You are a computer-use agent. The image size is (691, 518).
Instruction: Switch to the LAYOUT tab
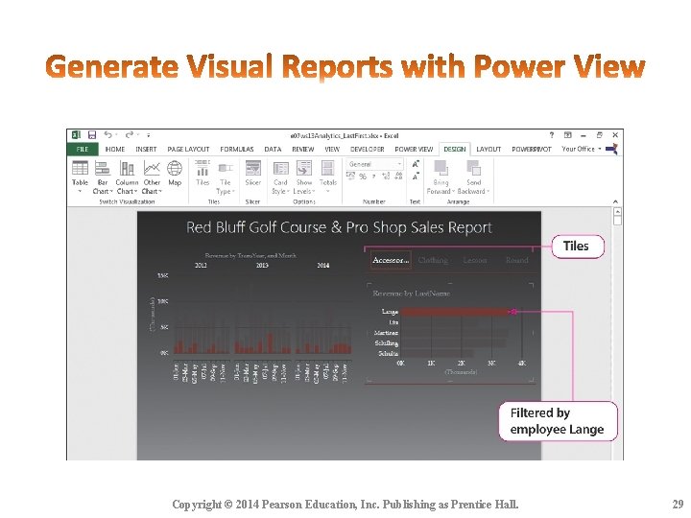click(488, 150)
